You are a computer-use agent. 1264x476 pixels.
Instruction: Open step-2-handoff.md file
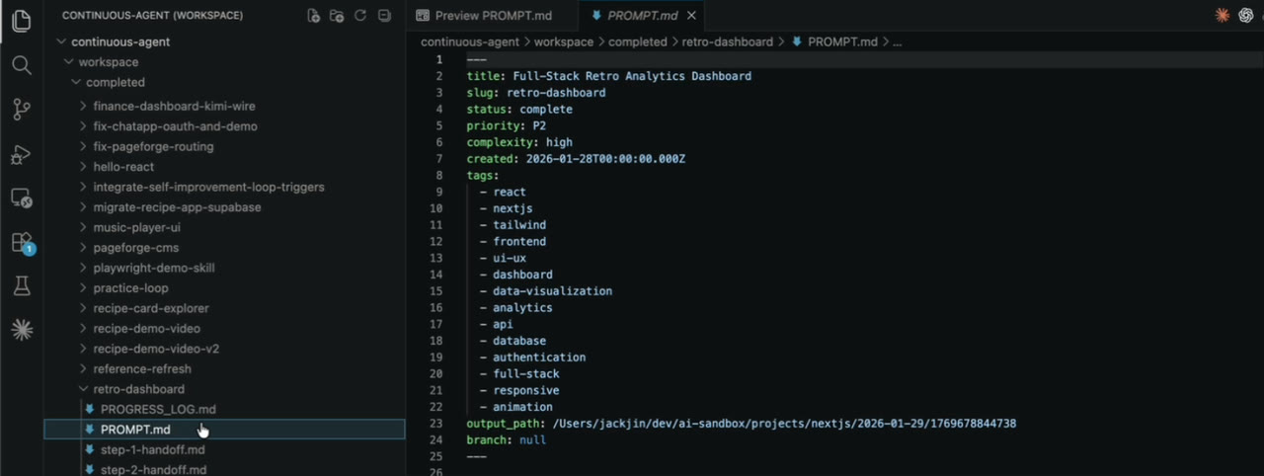(153, 470)
